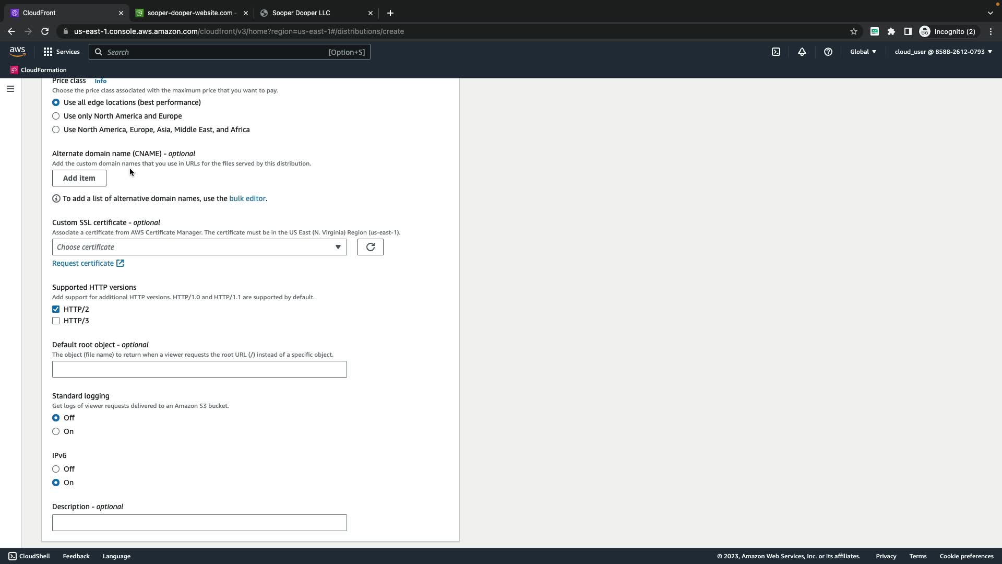Expand the left hamburger navigation menu
This screenshot has height=564, width=1002.
10,89
